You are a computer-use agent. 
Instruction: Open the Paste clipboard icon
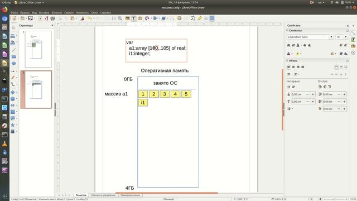point(73,18)
